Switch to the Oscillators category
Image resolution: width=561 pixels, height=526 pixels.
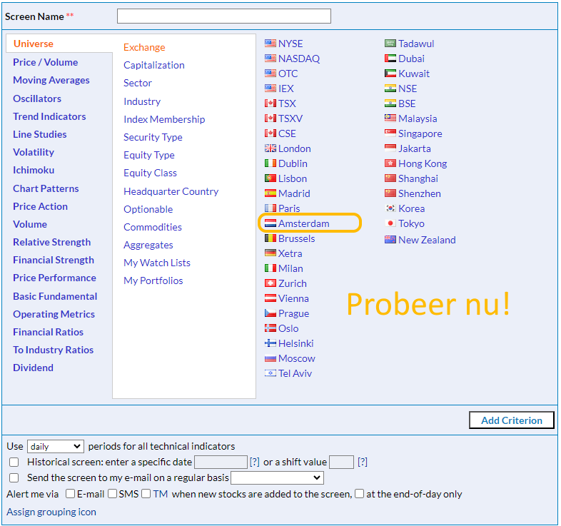[37, 98]
